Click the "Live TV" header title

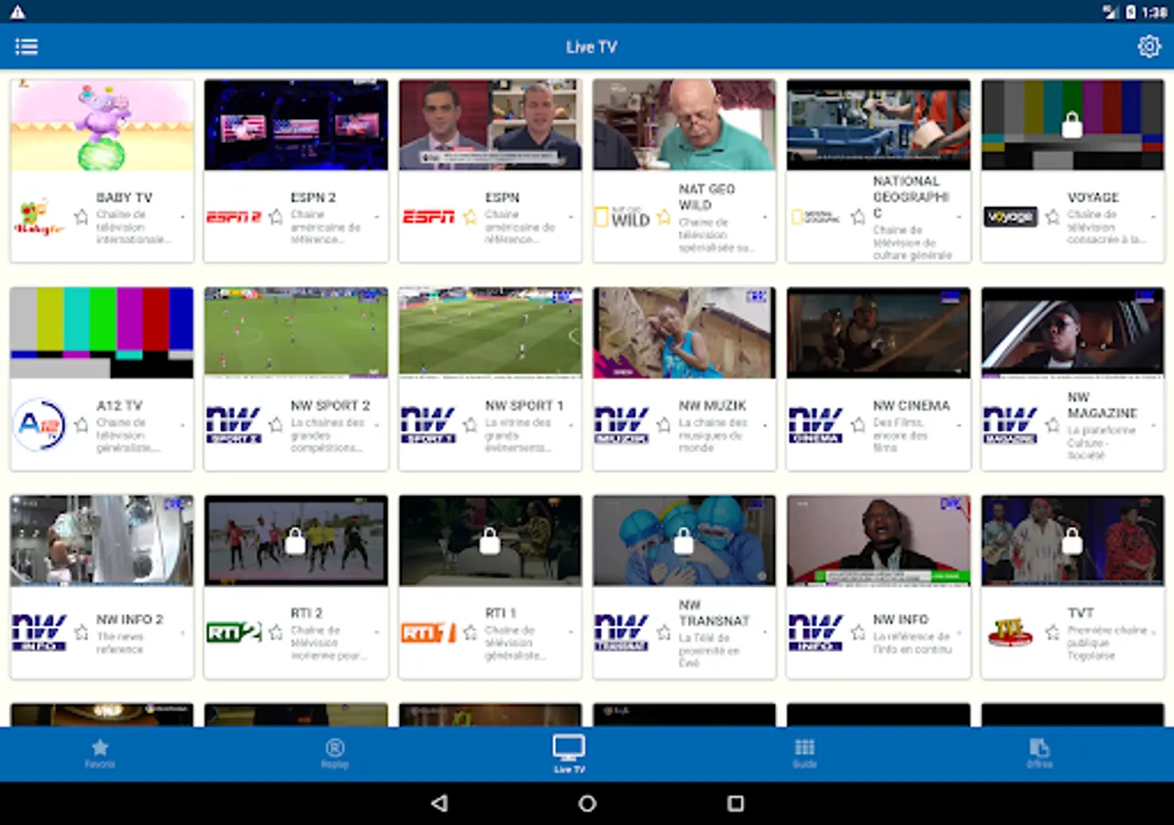[592, 47]
